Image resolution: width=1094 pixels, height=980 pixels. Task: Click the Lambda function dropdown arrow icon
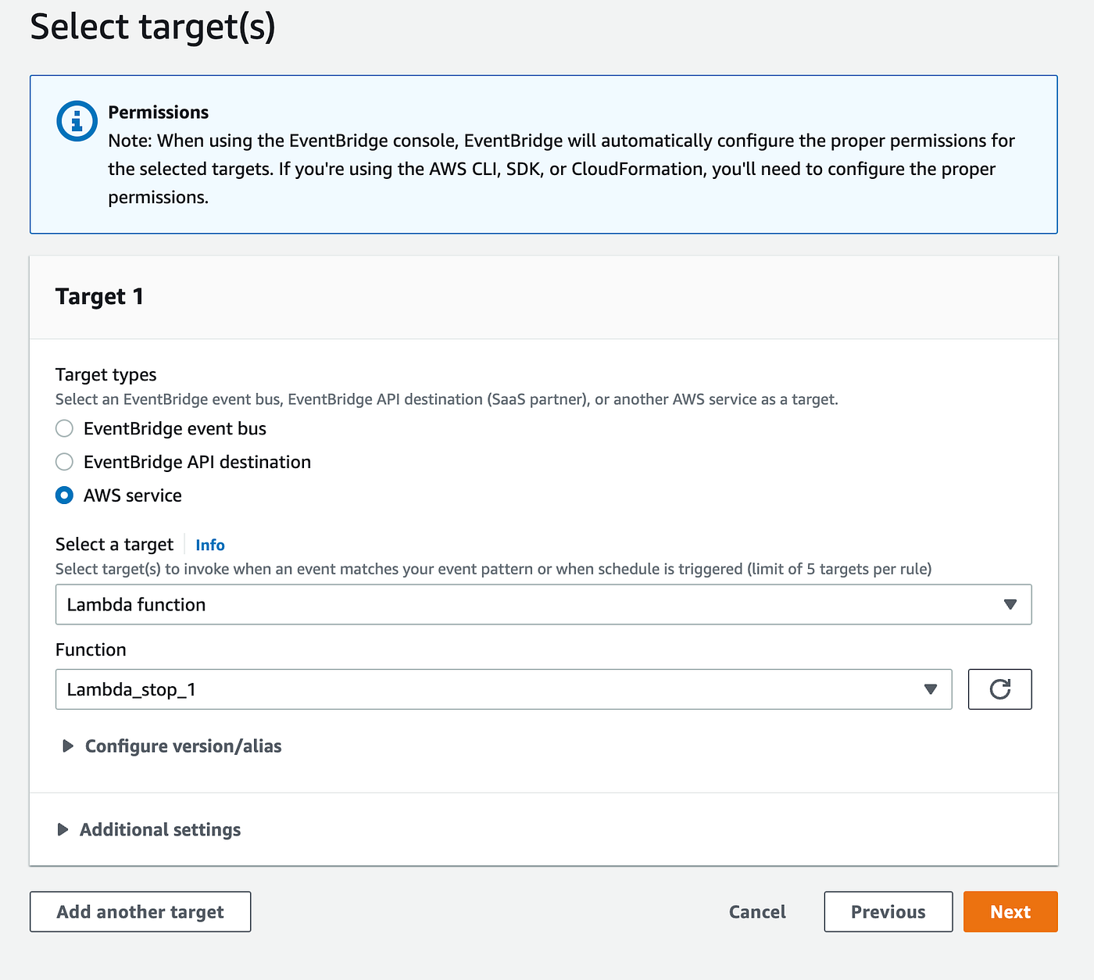(1010, 604)
